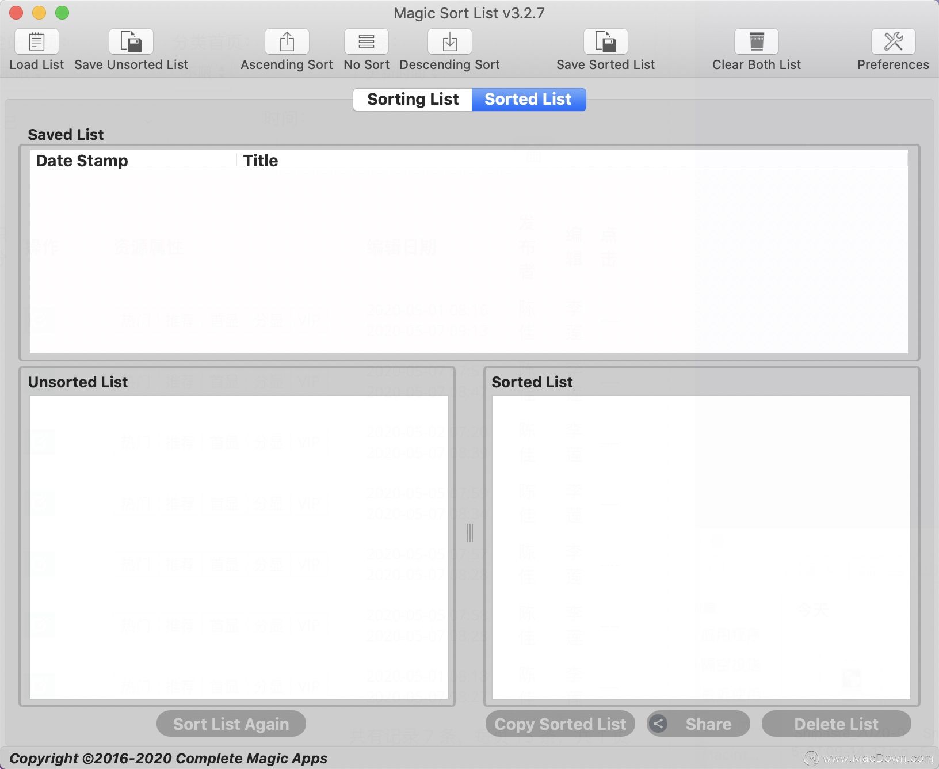Viewport: 939px width, 769px height.
Task: Select the No Sort toolbar icon
Action: [x=367, y=41]
